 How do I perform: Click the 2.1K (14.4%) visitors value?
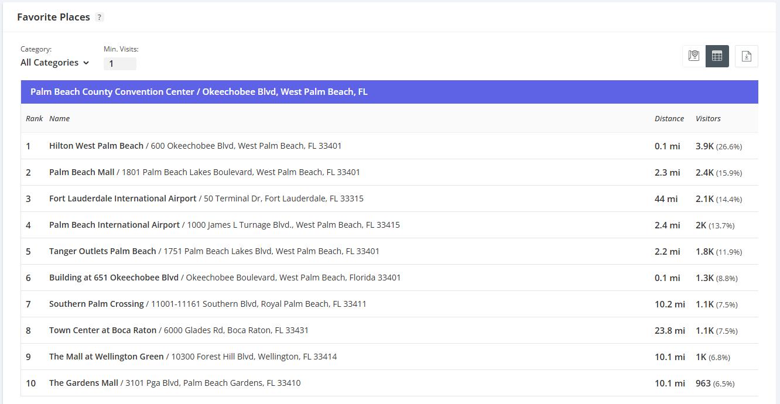pos(719,198)
